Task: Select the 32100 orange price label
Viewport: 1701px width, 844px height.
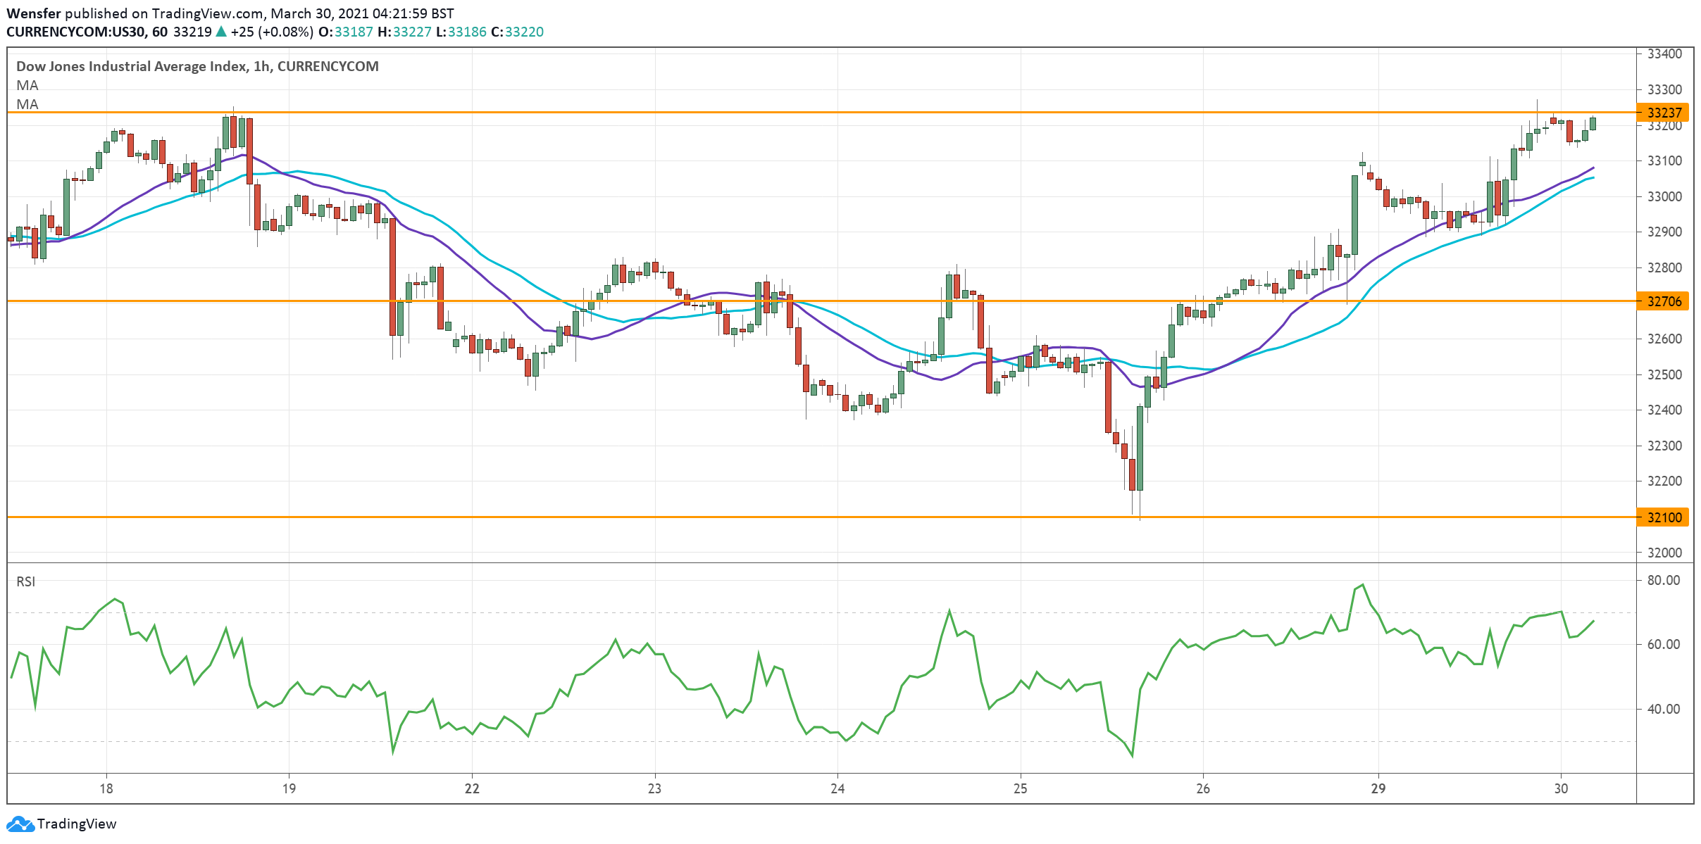Action: coord(1664,517)
